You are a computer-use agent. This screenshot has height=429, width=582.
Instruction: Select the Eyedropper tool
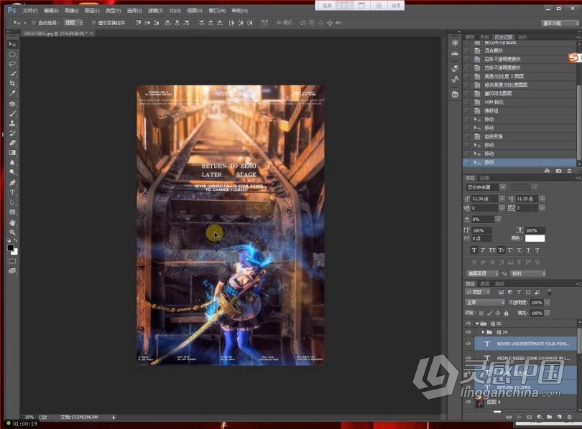tap(12, 93)
